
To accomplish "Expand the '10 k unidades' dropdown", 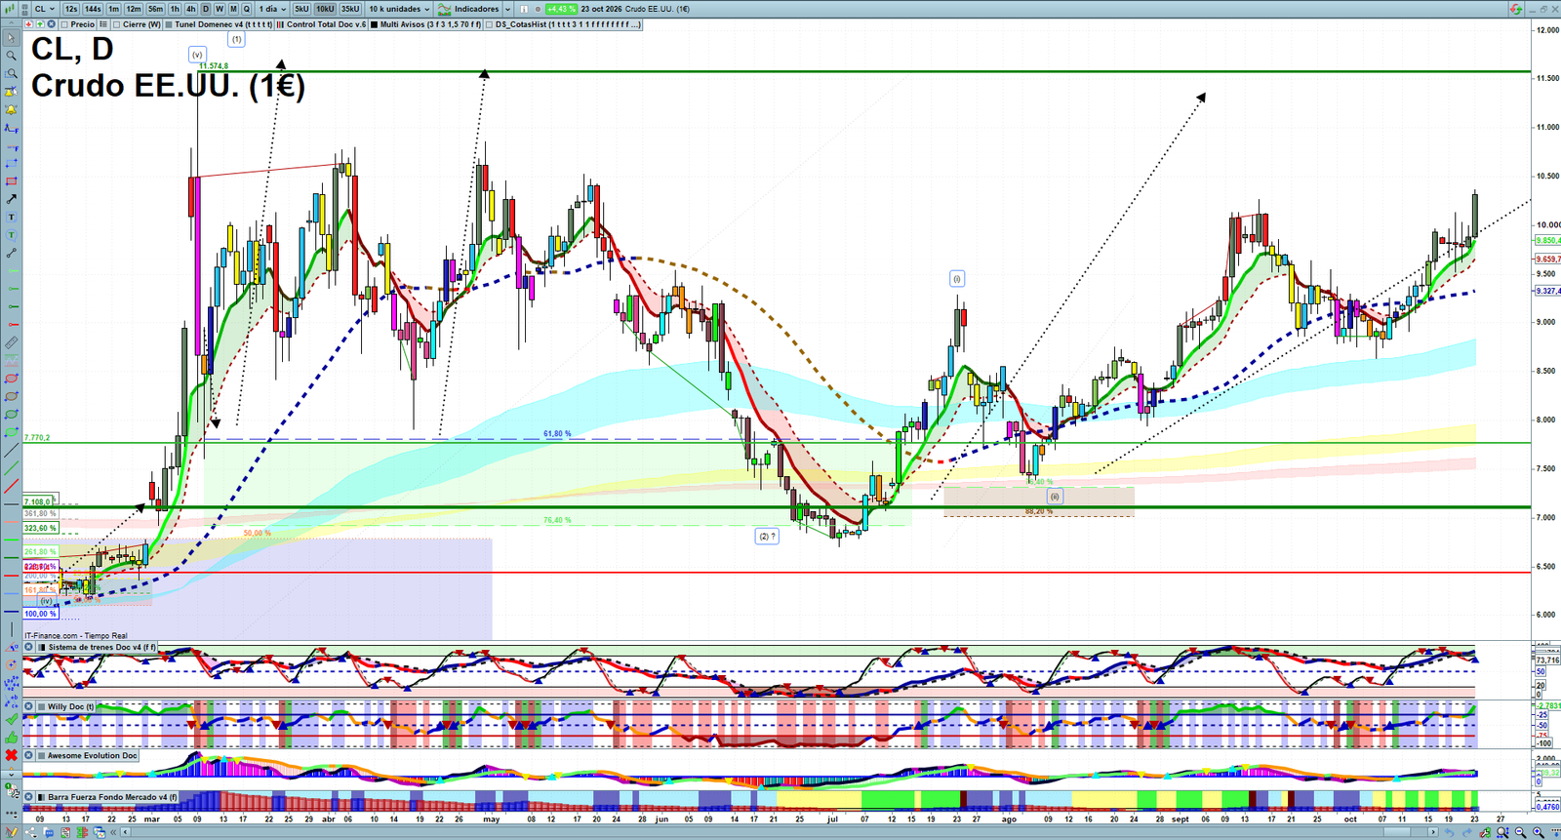I will pos(399,9).
